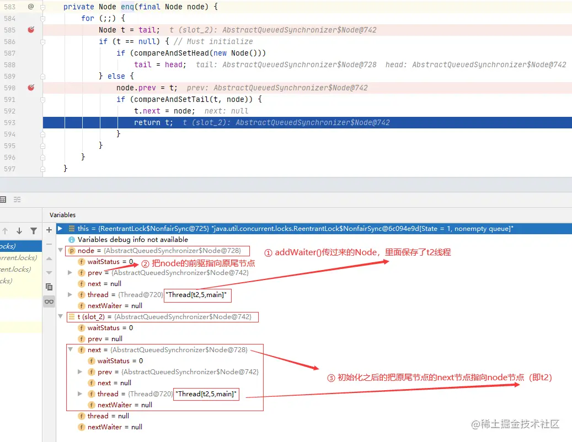Viewport: 572px width, 442px height.
Task: Expand node's thread Thread@720 field
Action: 70,294
